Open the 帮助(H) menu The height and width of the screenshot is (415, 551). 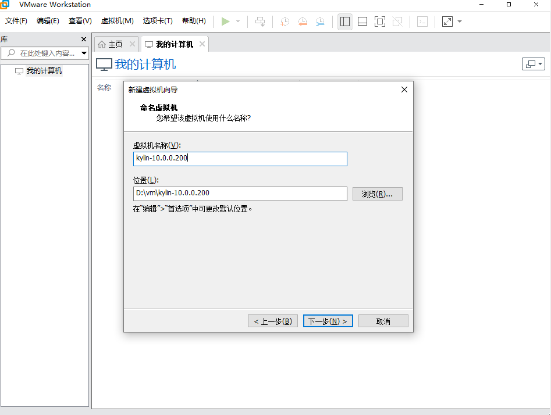coord(194,21)
